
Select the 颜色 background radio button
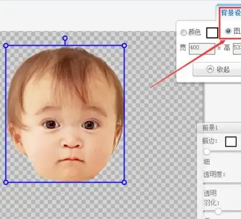coord(183,33)
